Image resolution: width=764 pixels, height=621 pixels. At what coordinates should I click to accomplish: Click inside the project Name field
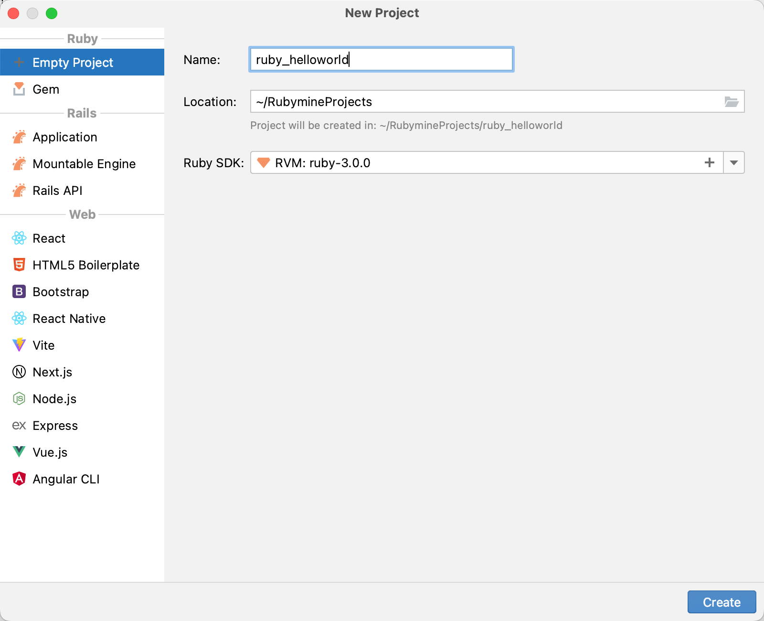[x=381, y=59]
